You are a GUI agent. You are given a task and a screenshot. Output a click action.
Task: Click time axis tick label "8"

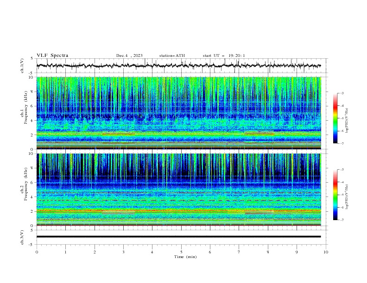click(x=268, y=252)
